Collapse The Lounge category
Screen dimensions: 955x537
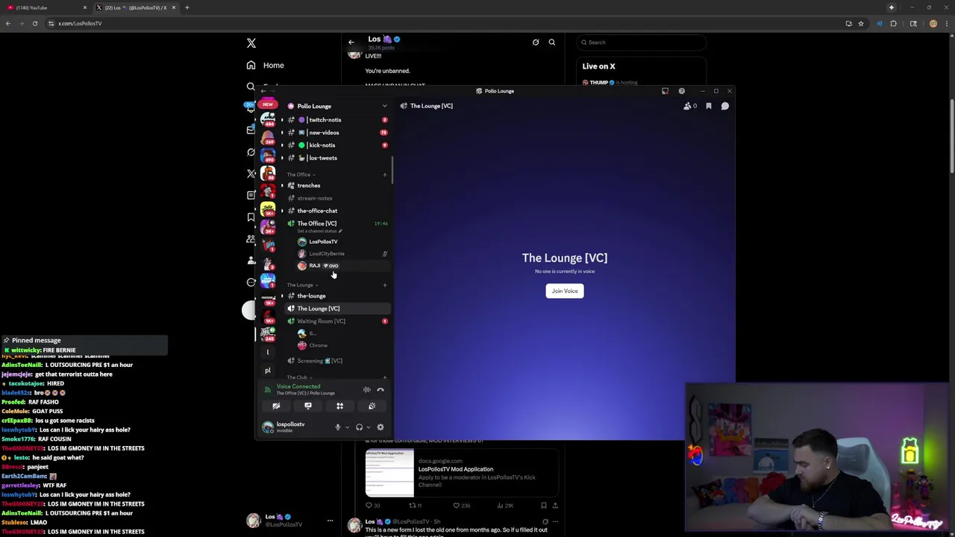pos(302,285)
